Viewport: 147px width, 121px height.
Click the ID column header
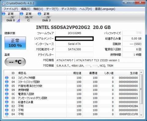[13, 73]
